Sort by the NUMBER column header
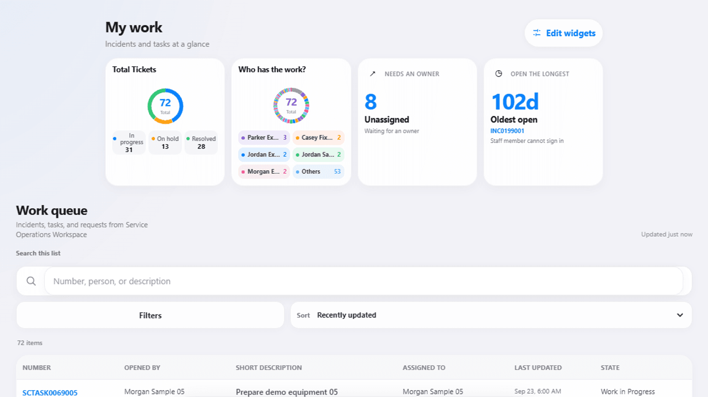The image size is (708, 397). click(x=37, y=368)
